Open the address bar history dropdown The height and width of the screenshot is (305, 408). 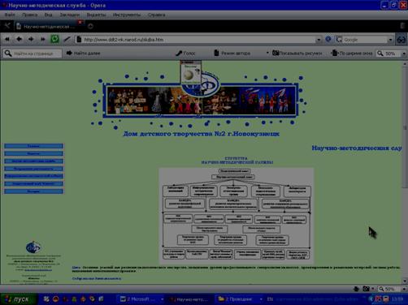pos(319,40)
